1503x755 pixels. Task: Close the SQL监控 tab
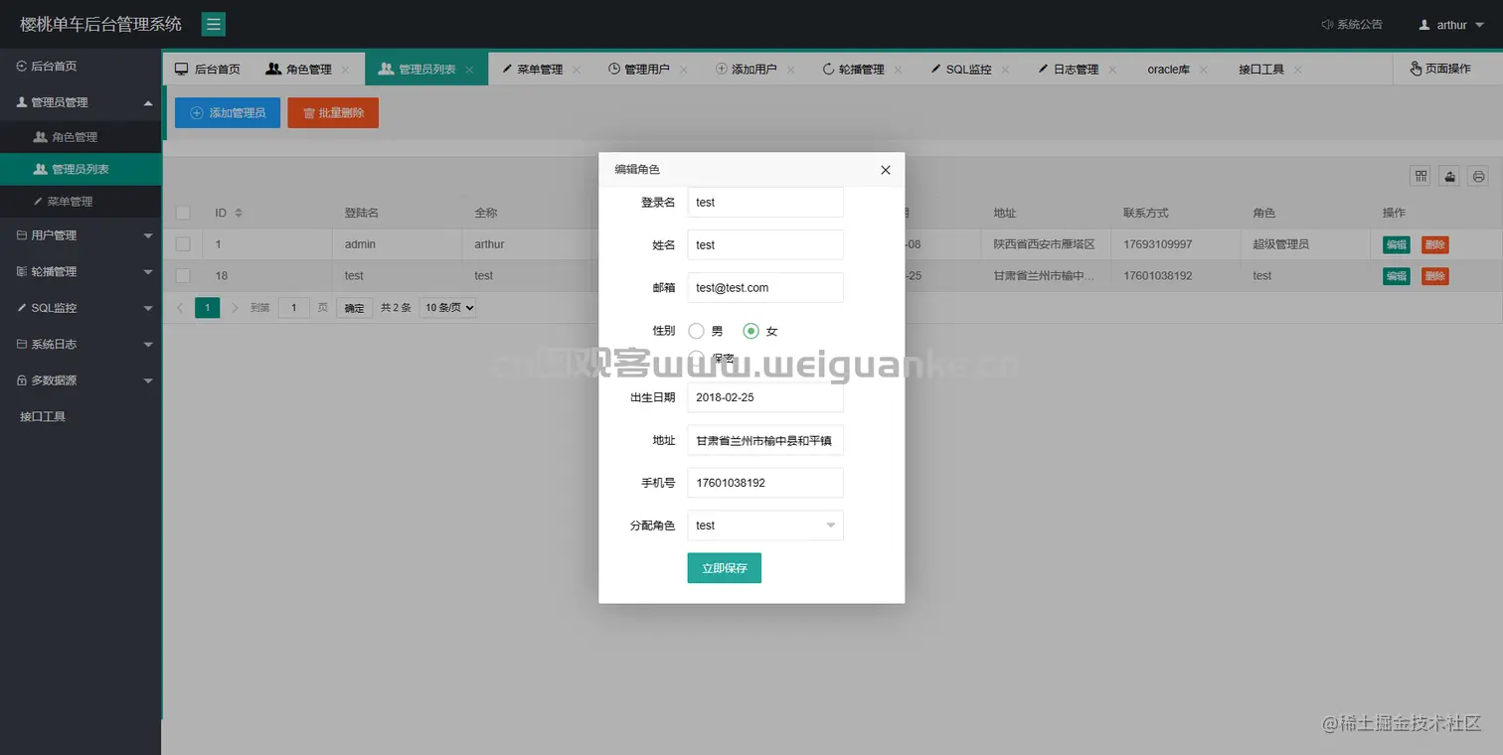click(x=1005, y=70)
